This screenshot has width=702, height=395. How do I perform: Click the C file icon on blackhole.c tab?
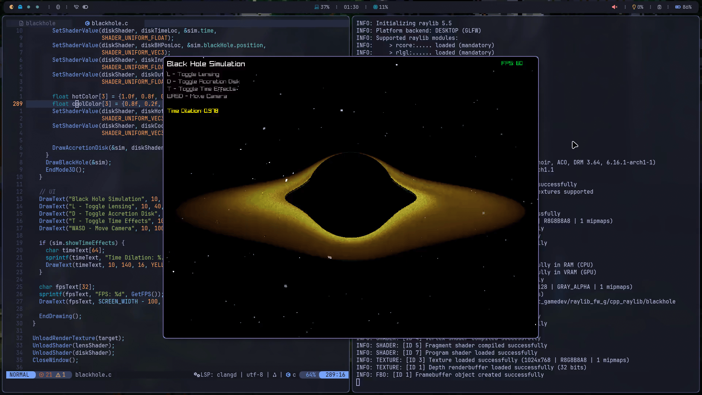tap(87, 23)
